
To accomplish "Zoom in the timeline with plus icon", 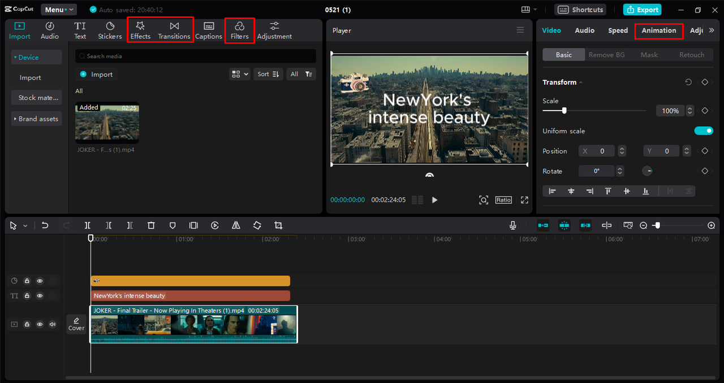I will [x=712, y=225].
